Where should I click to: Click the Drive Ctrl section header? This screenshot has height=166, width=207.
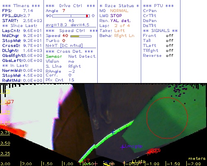[70, 6]
